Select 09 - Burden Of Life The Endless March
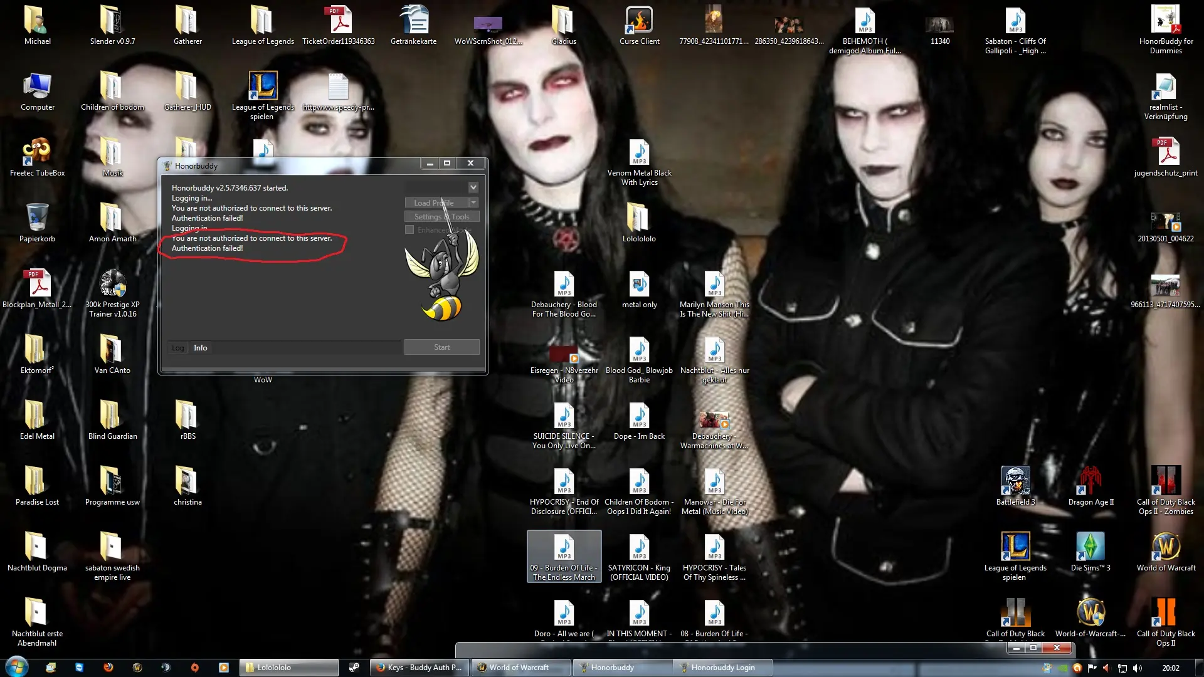This screenshot has width=1204, height=677. tap(564, 557)
